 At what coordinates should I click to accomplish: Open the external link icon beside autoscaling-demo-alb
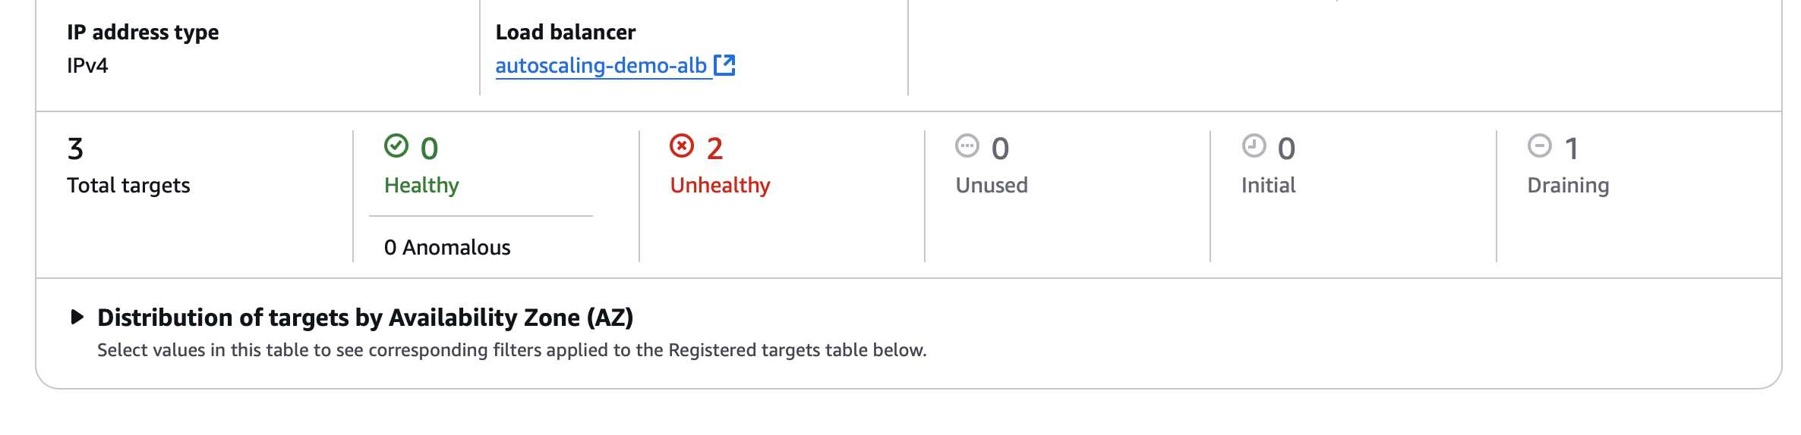[724, 65]
